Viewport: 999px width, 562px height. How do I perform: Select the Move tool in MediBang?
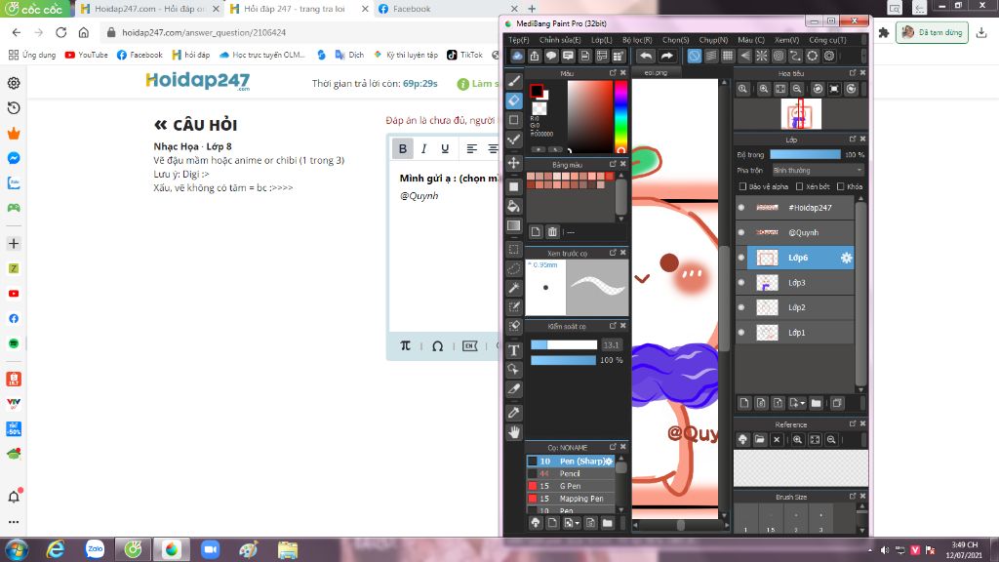pyautogui.click(x=514, y=163)
